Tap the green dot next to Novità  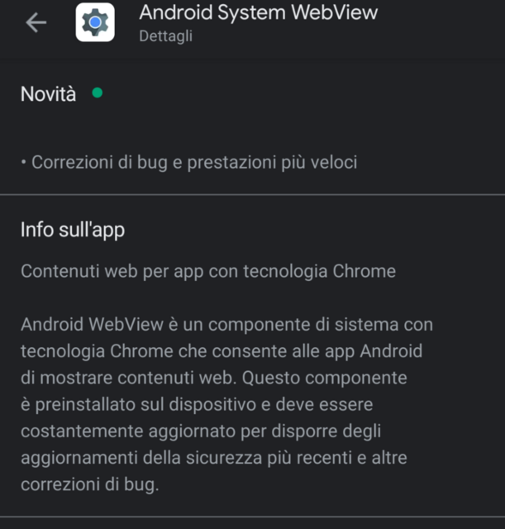(x=98, y=93)
